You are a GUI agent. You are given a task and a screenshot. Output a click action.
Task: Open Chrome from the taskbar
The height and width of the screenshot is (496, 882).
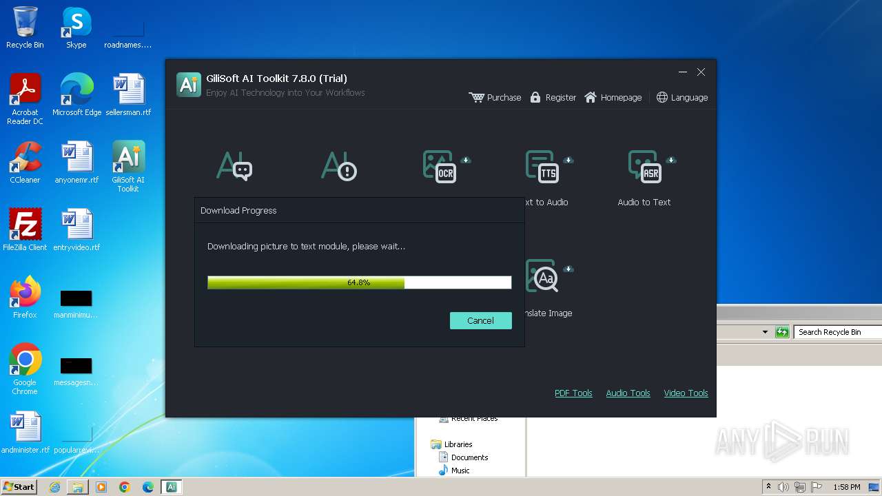pos(125,487)
